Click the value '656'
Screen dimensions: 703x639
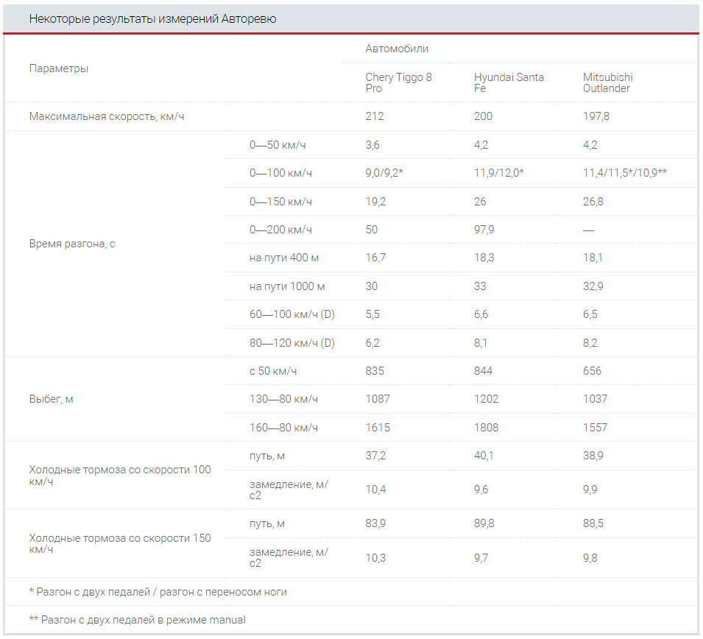[593, 371]
